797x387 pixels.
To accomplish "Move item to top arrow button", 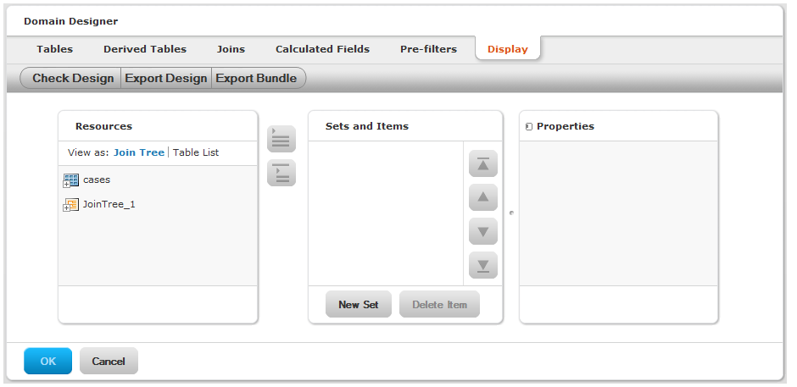I will pyautogui.click(x=483, y=163).
